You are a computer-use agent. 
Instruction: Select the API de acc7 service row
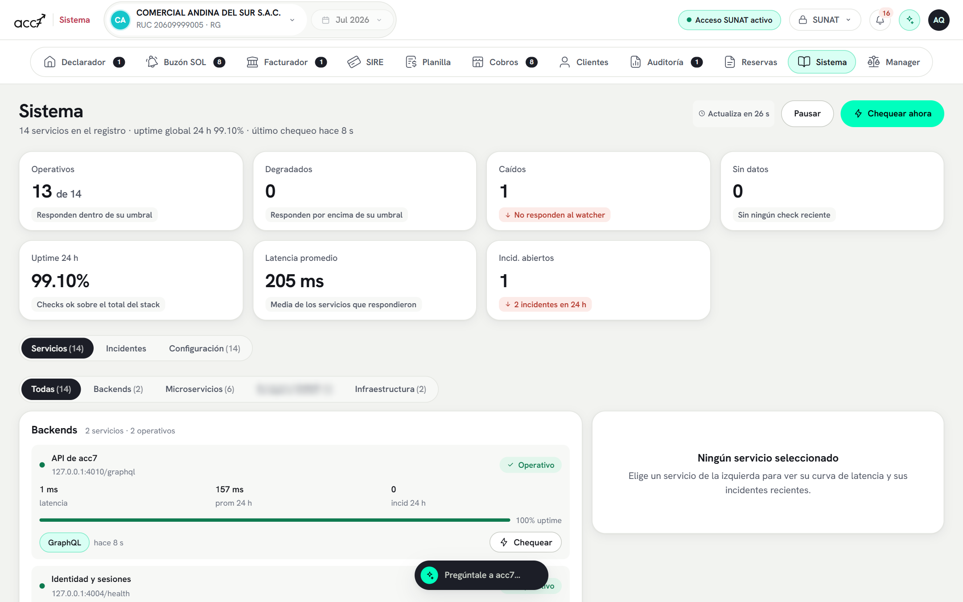pyautogui.click(x=300, y=502)
